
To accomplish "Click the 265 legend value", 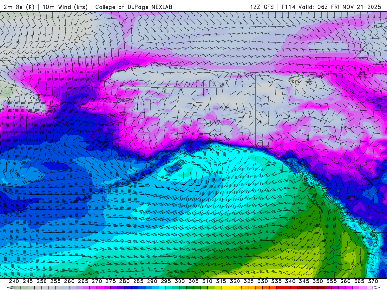I will pos(83,281).
